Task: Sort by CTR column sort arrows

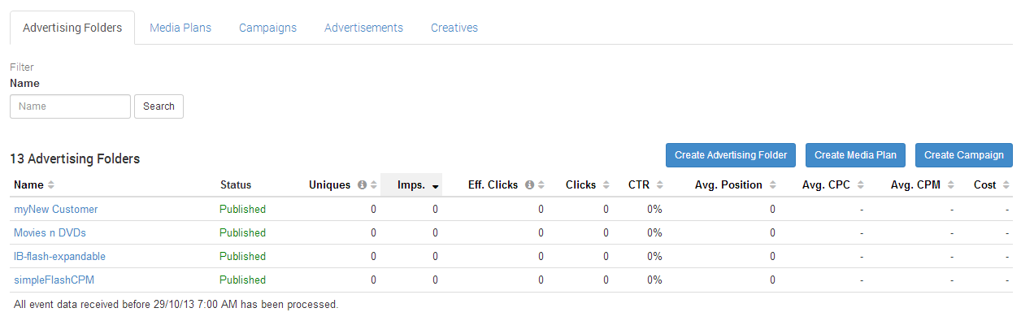Action: 659,185
